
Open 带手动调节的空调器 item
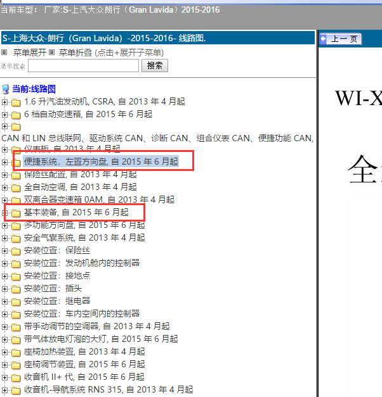coord(96,326)
